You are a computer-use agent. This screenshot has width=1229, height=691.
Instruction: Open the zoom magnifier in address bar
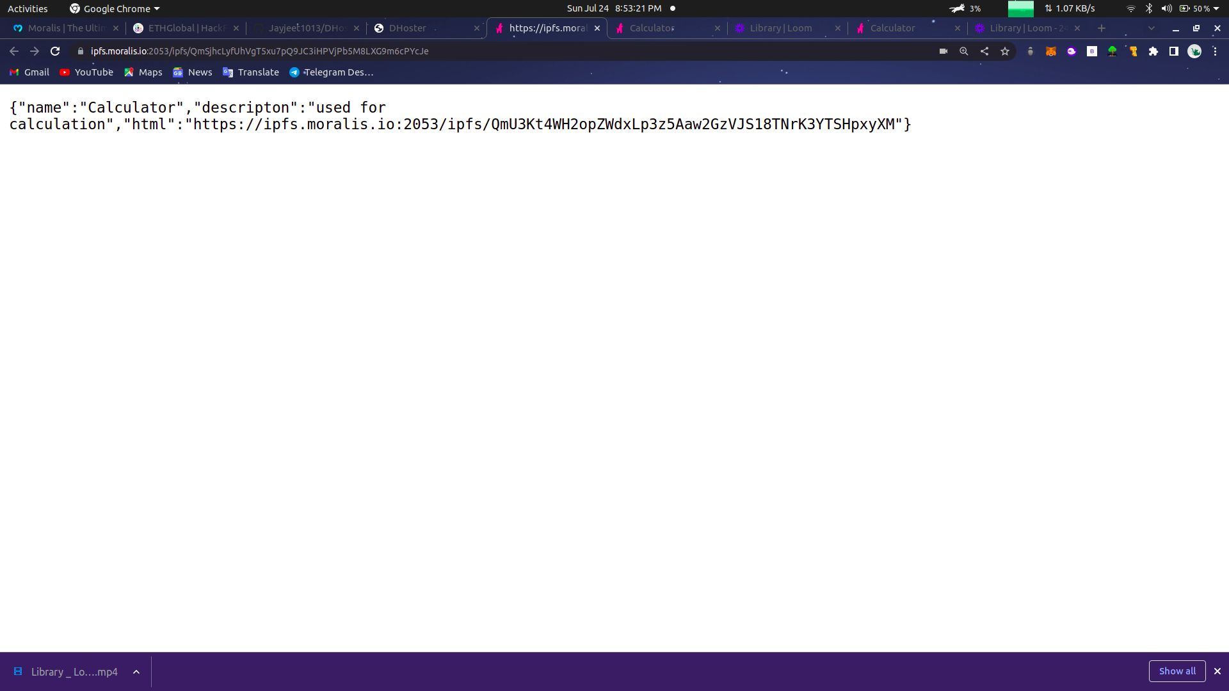(964, 51)
